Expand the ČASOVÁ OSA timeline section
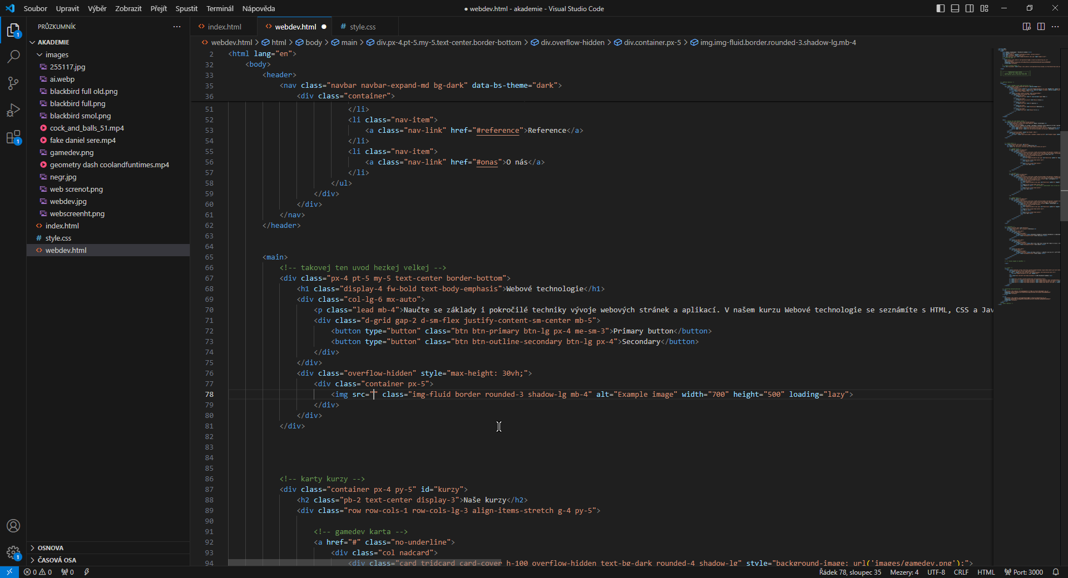This screenshot has height=578, width=1068. [x=57, y=560]
